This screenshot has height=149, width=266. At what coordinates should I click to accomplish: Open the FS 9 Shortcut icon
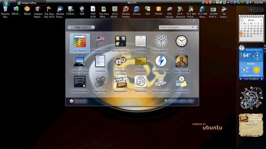click(180, 12)
